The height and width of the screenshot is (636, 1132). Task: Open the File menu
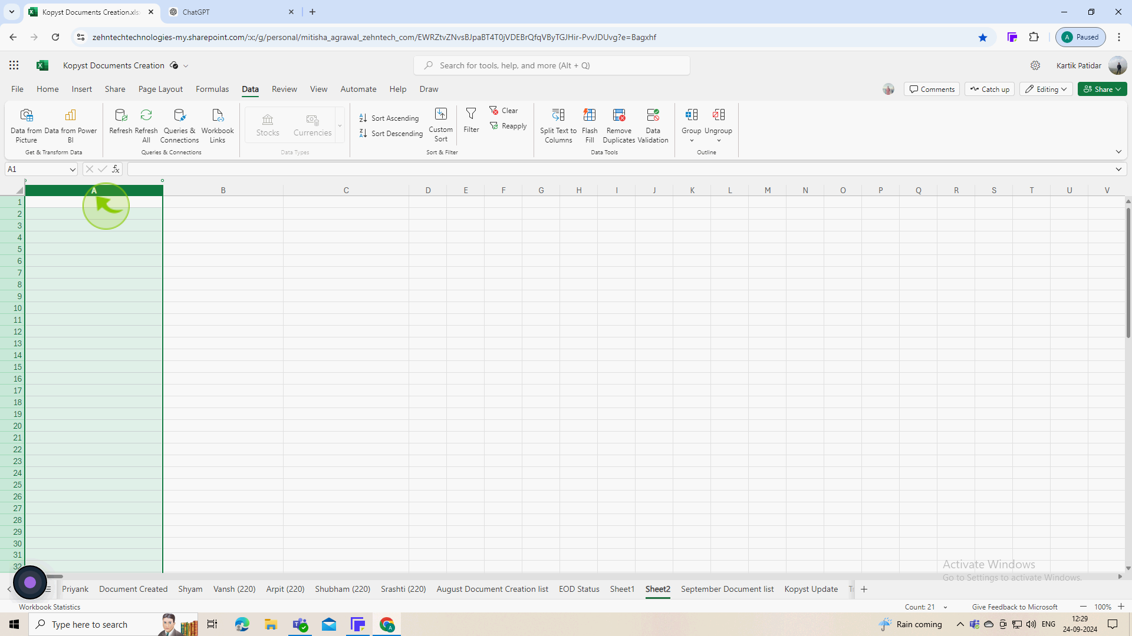click(17, 89)
